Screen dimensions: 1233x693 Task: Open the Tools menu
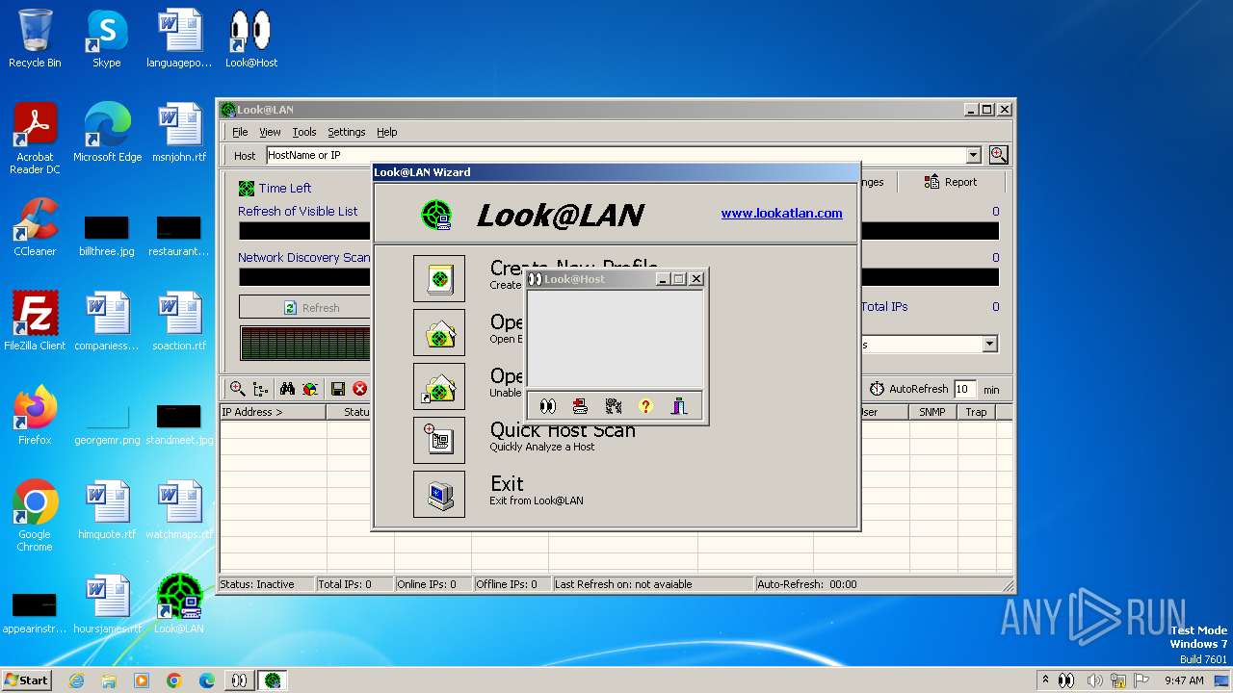(x=304, y=132)
